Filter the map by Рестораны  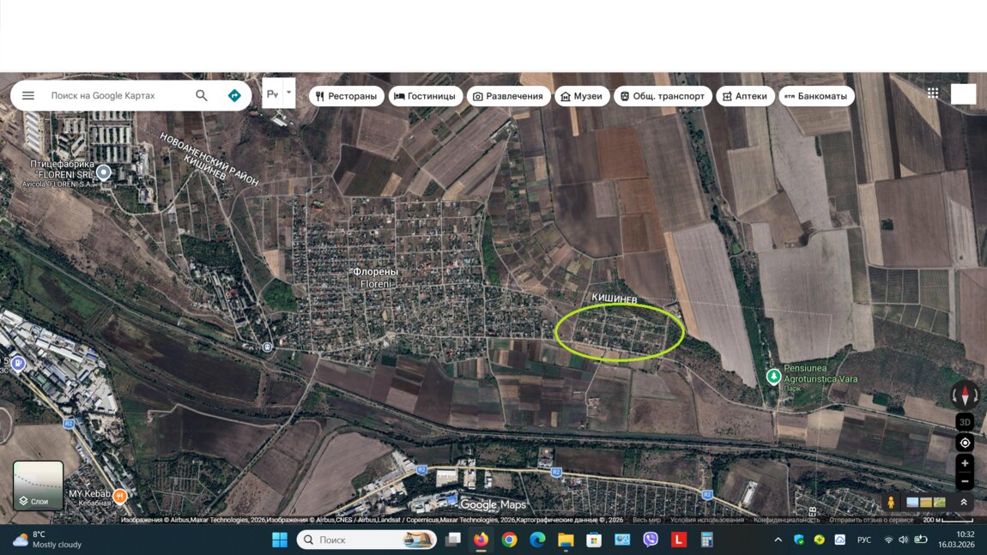346,96
